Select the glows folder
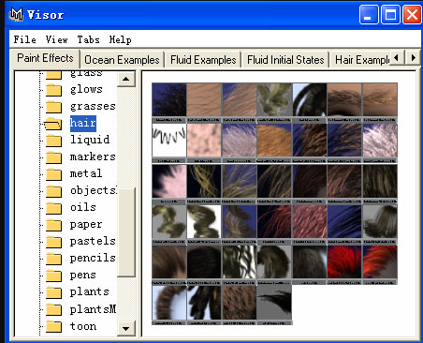 point(86,89)
